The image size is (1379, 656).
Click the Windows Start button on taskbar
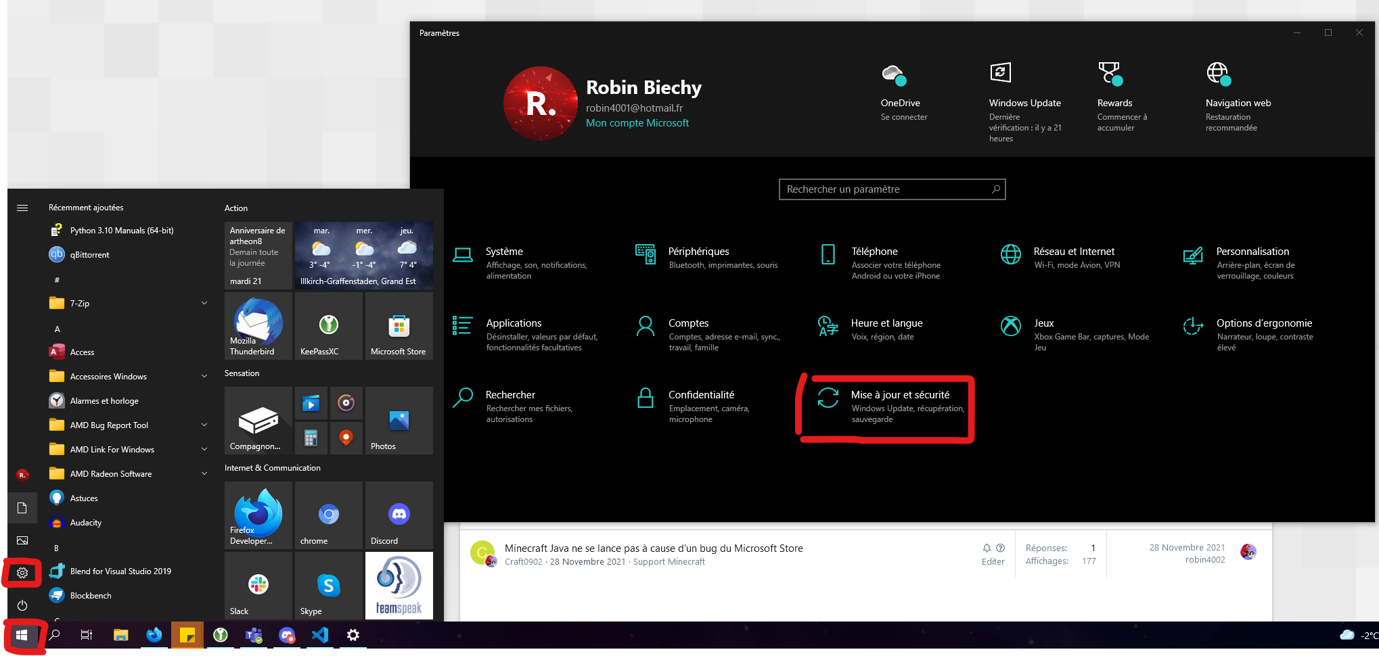[22, 635]
